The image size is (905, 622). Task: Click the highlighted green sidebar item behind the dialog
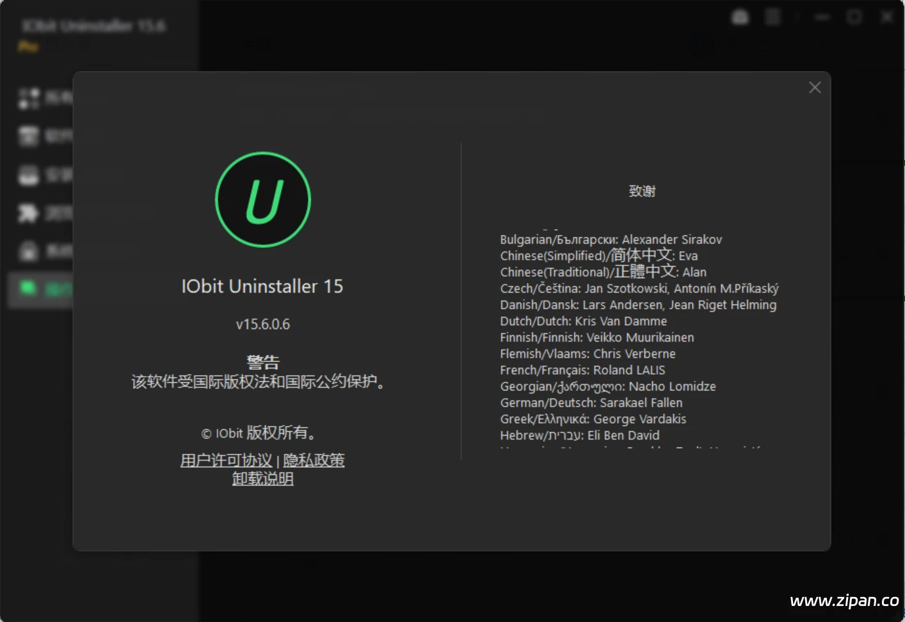pyautogui.click(x=40, y=289)
